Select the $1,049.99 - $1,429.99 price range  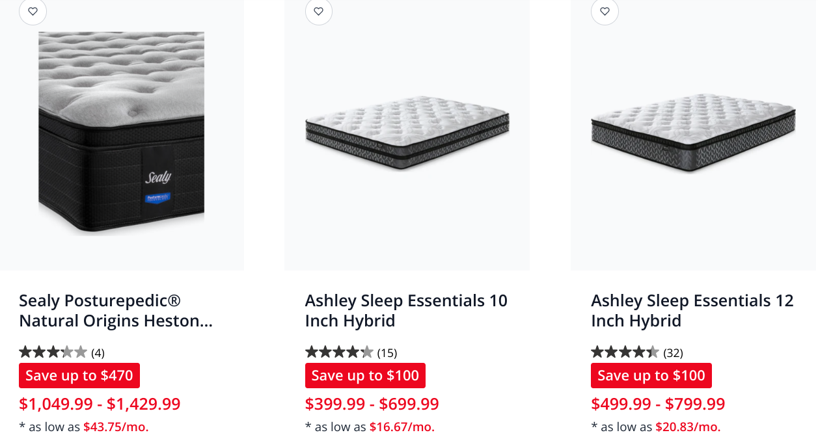[100, 404]
